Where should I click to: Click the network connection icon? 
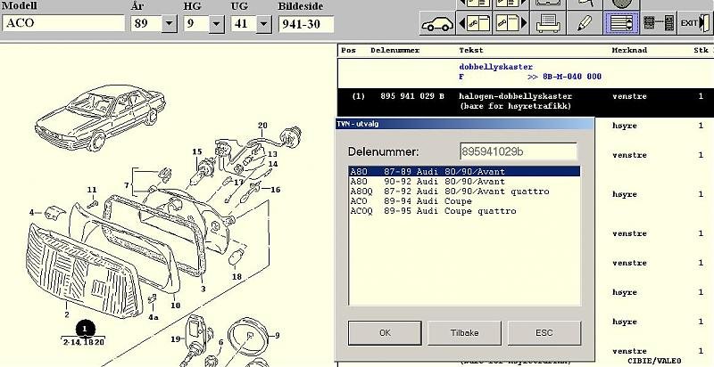(x=658, y=22)
